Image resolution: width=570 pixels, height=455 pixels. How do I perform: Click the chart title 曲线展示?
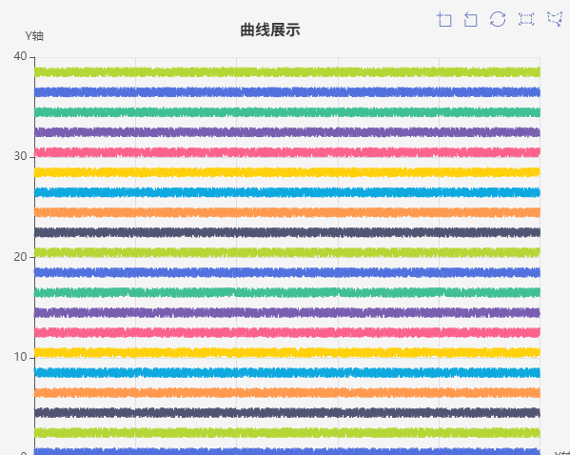(x=270, y=30)
